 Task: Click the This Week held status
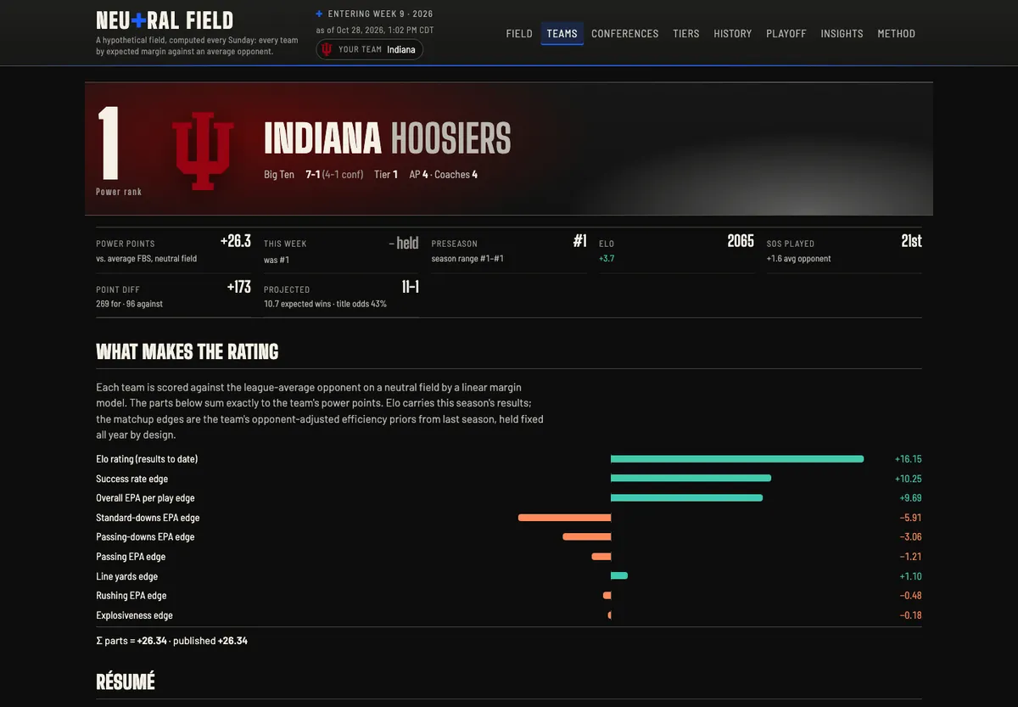click(x=404, y=243)
